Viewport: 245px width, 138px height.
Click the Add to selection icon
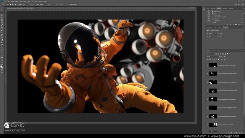pyautogui.click(x=10, y=4)
